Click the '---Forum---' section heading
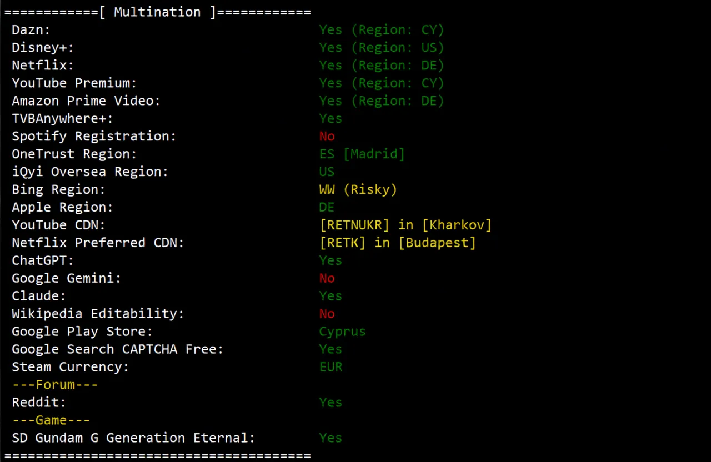 [x=55, y=385]
